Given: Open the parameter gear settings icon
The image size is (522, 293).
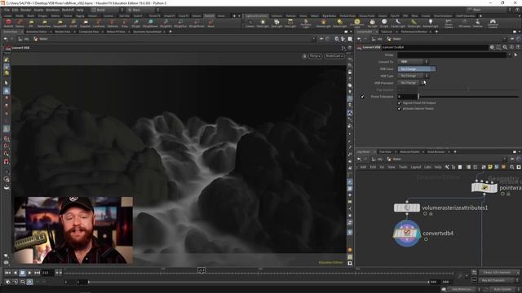Looking at the screenshot, I should click(x=492, y=47).
